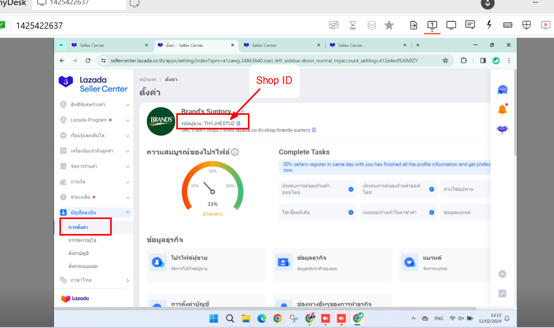554x328 pixels.
Task: Open Windows Start menu
Action: pos(214,318)
